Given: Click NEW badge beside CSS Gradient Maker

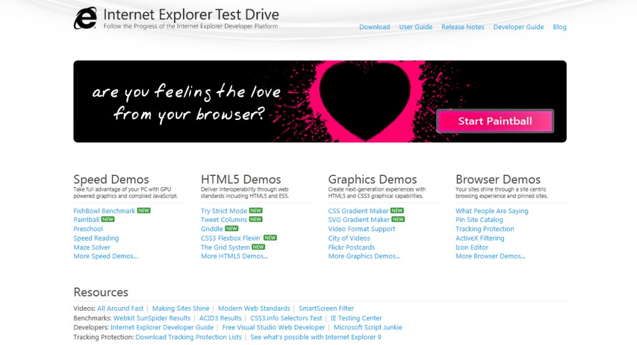Looking at the screenshot, I should 397,210.
